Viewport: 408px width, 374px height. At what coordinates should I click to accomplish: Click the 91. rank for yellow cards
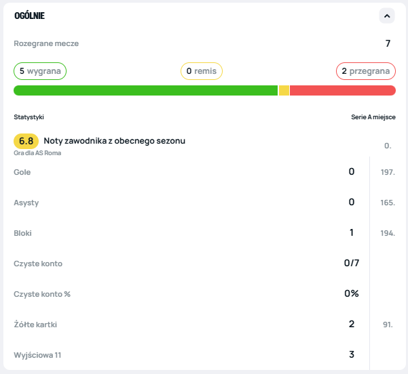click(388, 325)
